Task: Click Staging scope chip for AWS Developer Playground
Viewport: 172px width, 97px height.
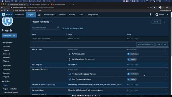Action: pos(132,59)
